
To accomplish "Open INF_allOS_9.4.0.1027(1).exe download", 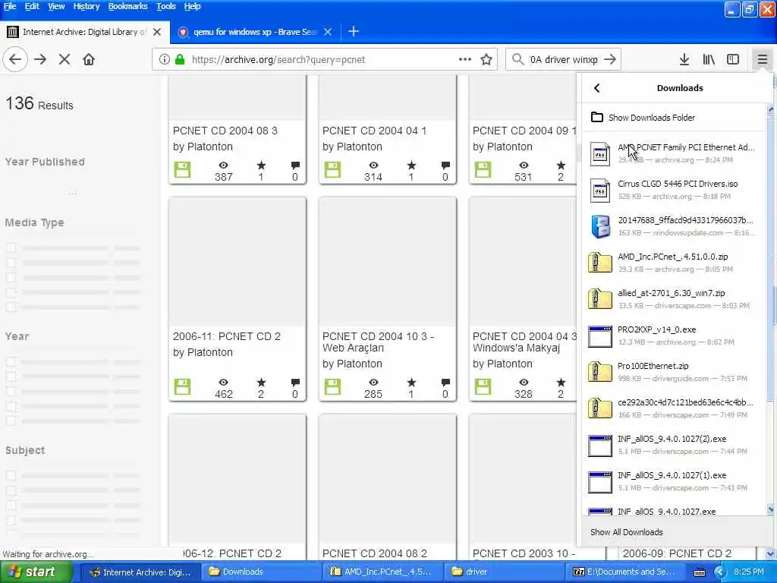I will [x=674, y=481].
